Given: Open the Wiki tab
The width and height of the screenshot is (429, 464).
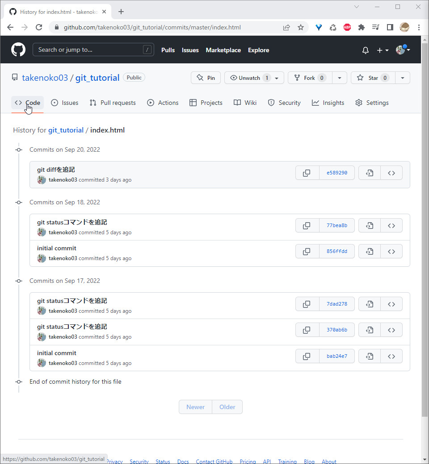Looking at the screenshot, I should (245, 103).
